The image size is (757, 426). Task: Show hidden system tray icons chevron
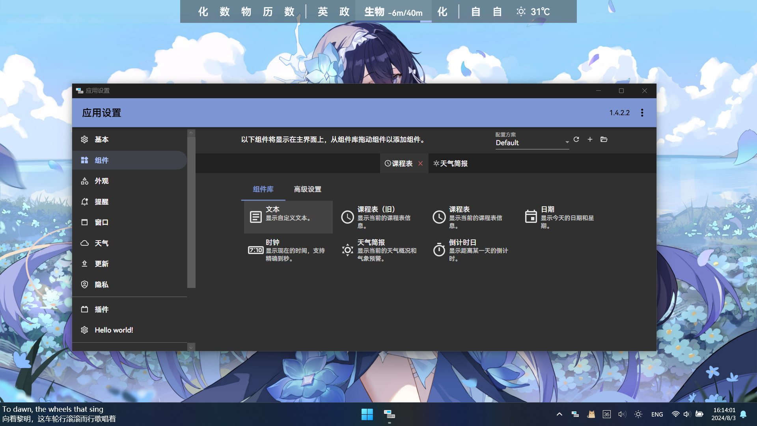[x=559, y=414]
